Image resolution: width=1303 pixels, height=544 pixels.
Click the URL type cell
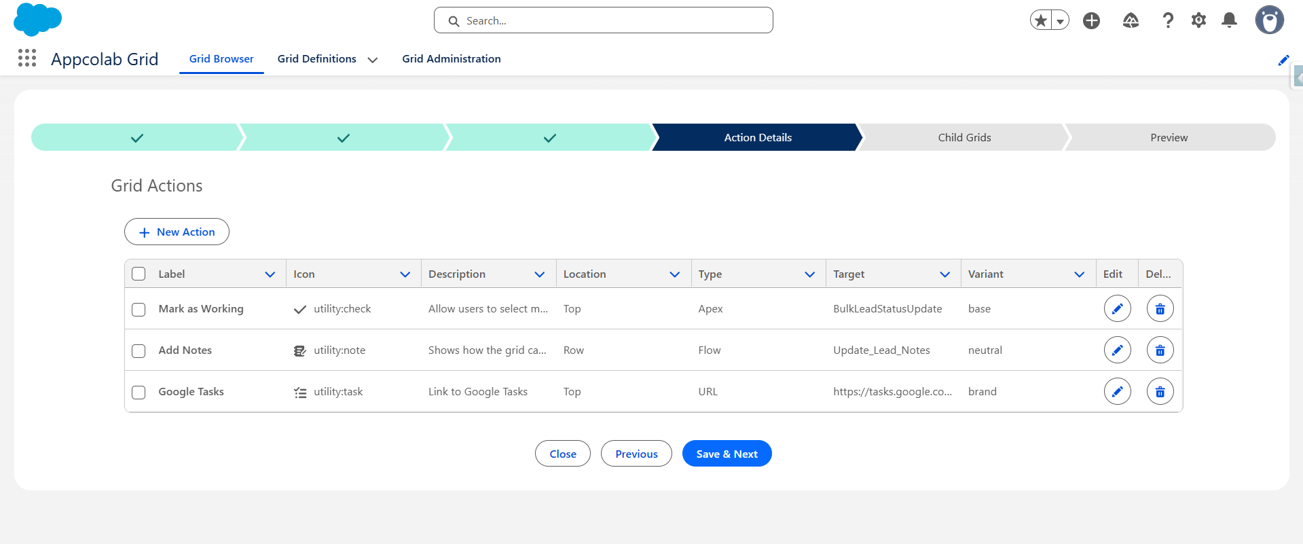click(x=708, y=392)
